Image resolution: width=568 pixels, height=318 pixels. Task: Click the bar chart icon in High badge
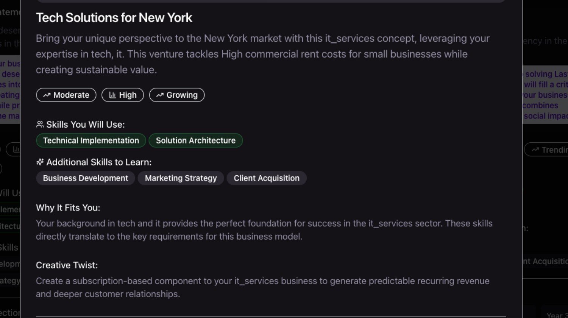pos(112,95)
